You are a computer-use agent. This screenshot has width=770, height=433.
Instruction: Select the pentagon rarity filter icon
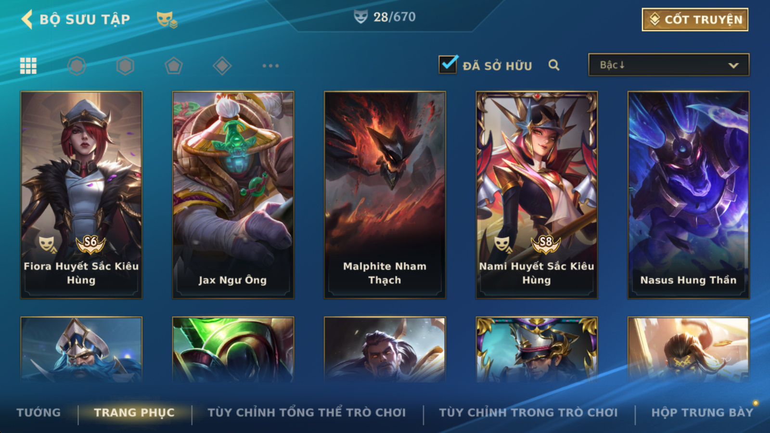(x=174, y=66)
